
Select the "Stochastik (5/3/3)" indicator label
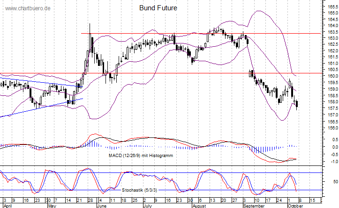pos(139,190)
